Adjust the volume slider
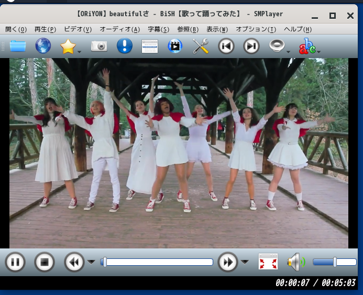This screenshot has width=363, height=295. point(335,262)
